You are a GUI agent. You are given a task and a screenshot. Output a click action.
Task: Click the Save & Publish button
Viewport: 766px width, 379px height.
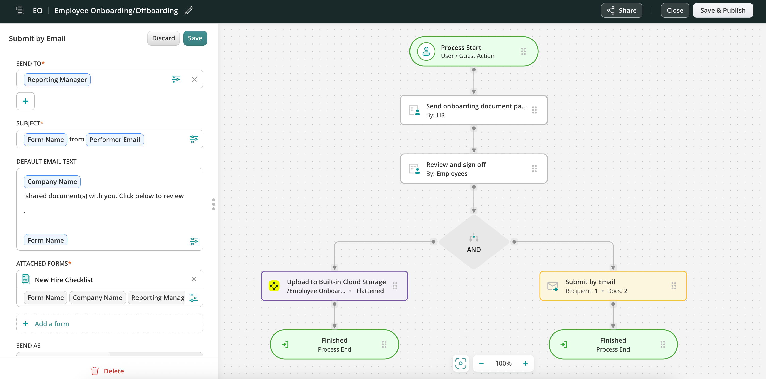(x=723, y=10)
